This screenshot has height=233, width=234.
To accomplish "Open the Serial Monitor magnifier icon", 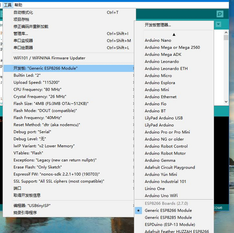I will pos(220,14).
